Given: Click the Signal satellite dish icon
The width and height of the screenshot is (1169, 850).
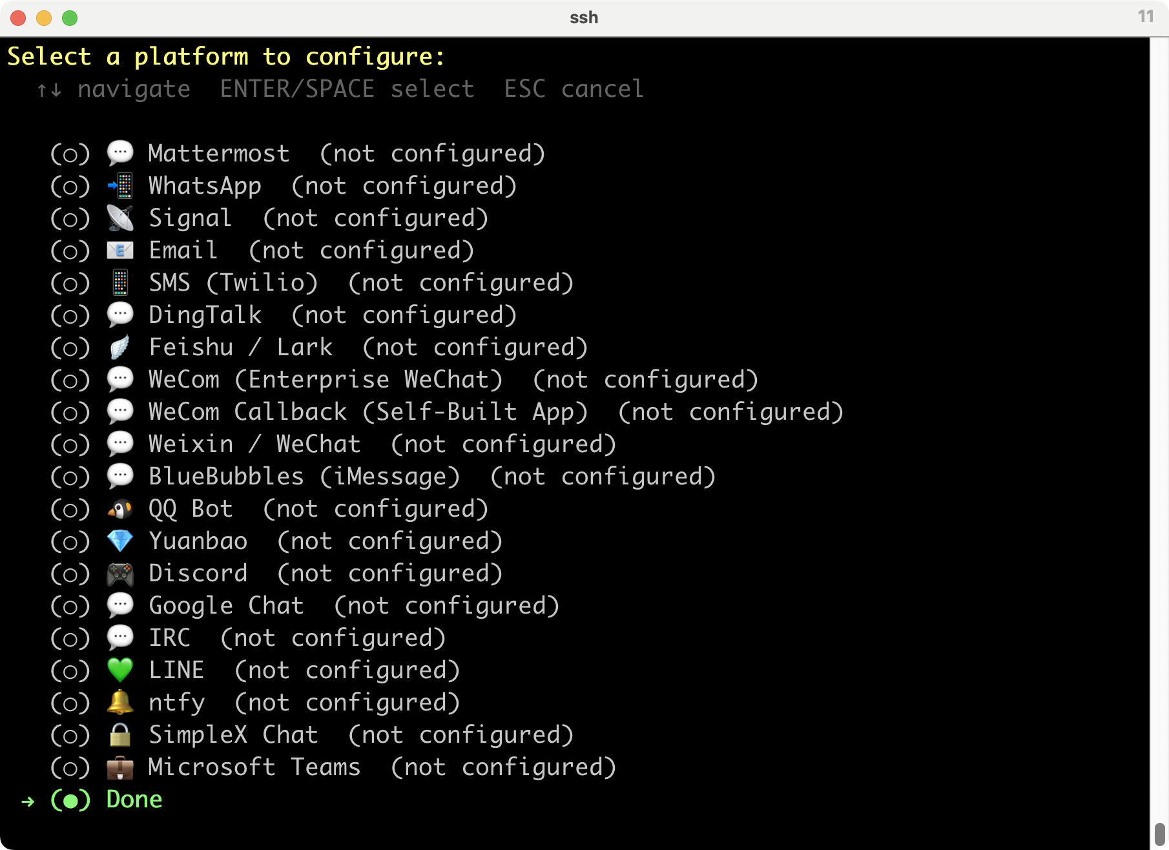Looking at the screenshot, I should tap(120, 218).
